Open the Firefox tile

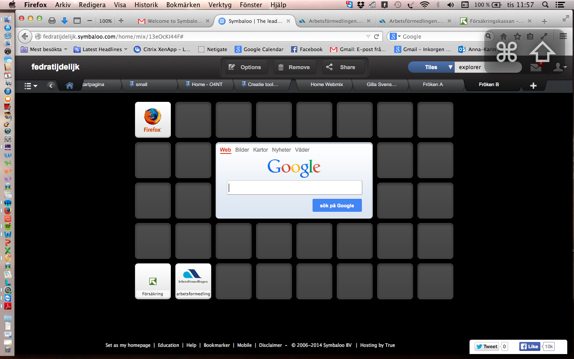tap(152, 119)
